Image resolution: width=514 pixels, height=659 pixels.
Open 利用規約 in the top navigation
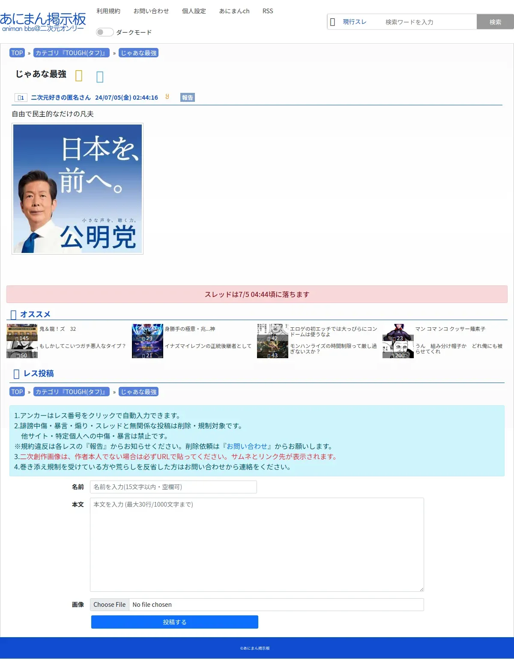click(x=108, y=11)
